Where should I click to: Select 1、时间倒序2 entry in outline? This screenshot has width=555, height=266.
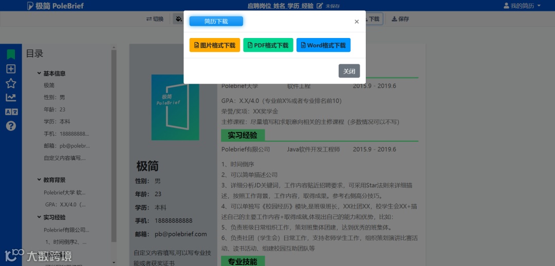[66, 242]
